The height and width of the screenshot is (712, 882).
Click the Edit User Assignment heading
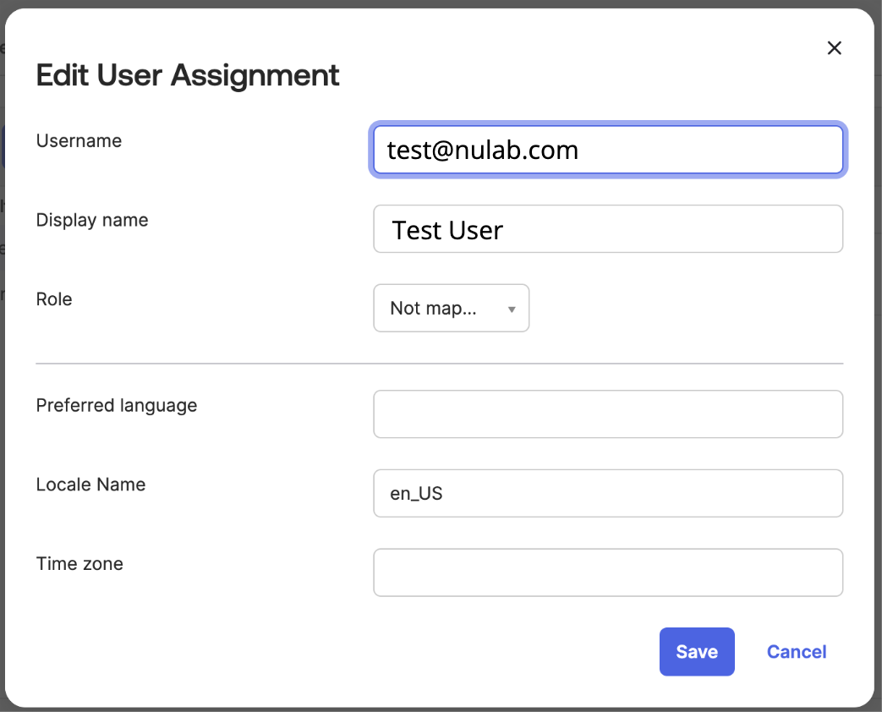[188, 75]
